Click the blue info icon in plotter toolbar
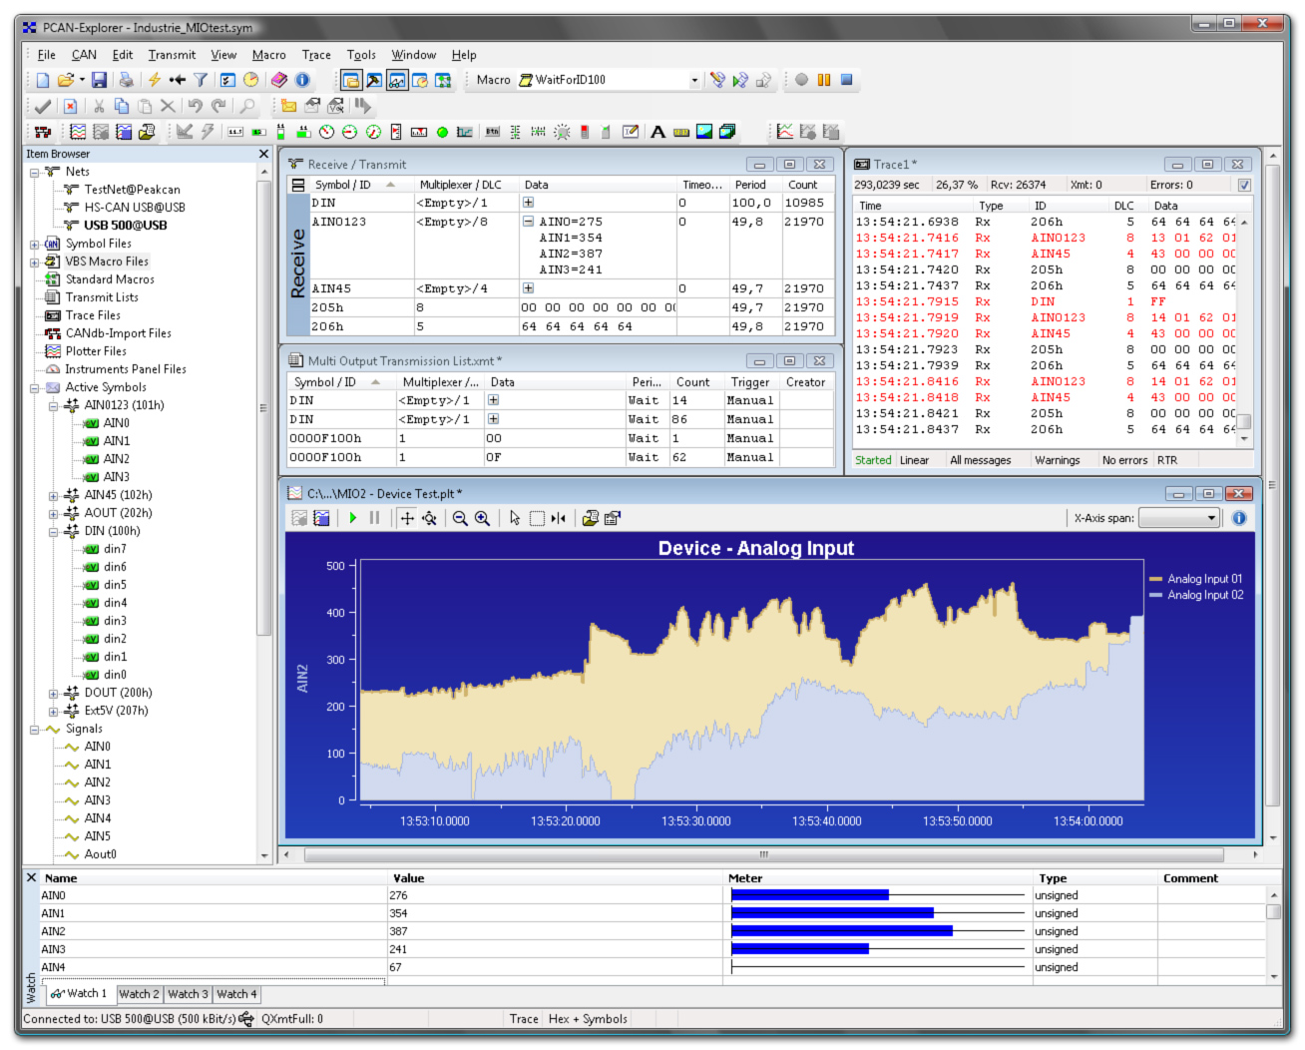This screenshot has height=1050, width=1305. pos(1238,518)
